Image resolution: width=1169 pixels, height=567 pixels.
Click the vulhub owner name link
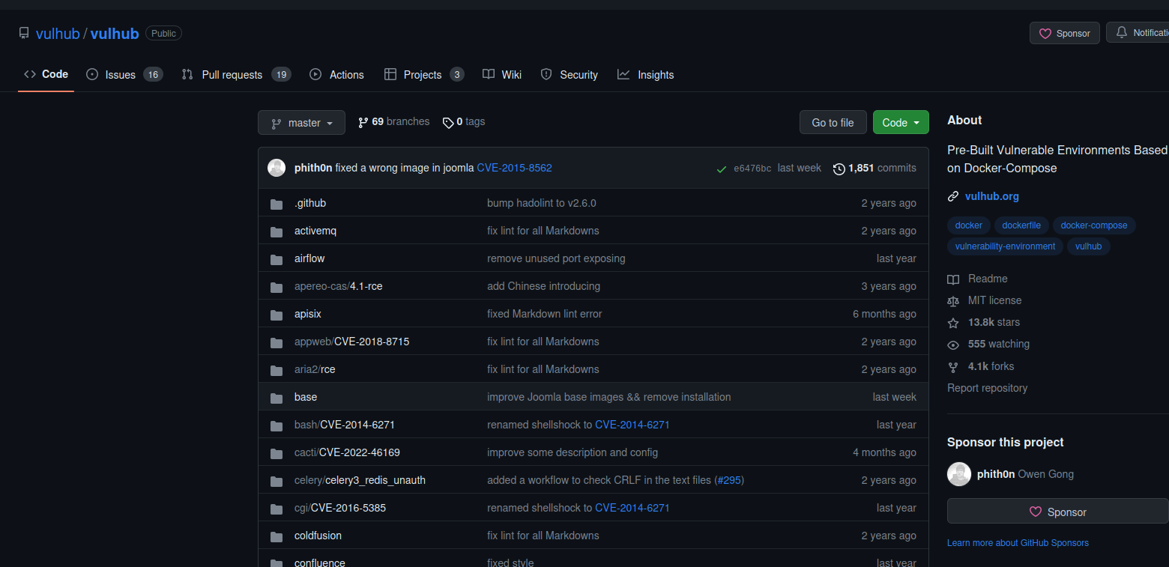point(58,34)
